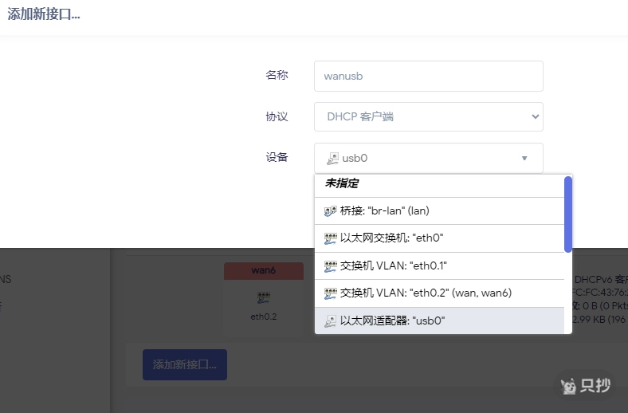Click the chevron in the protocol selector
628x413 pixels.
coord(535,116)
